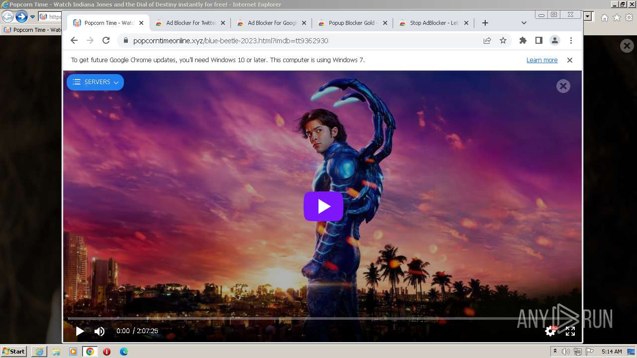Open Internet Explorer Home button
The height and width of the screenshot is (358, 637).
click(x=605, y=17)
